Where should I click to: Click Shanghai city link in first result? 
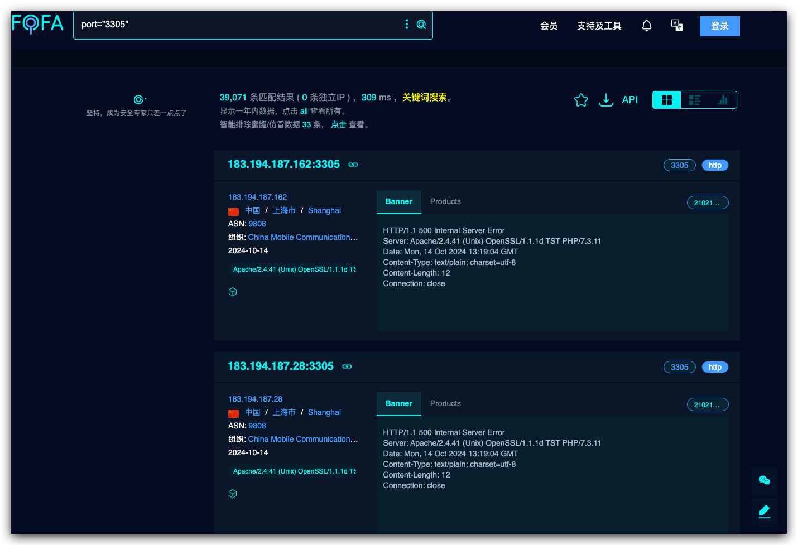click(324, 210)
